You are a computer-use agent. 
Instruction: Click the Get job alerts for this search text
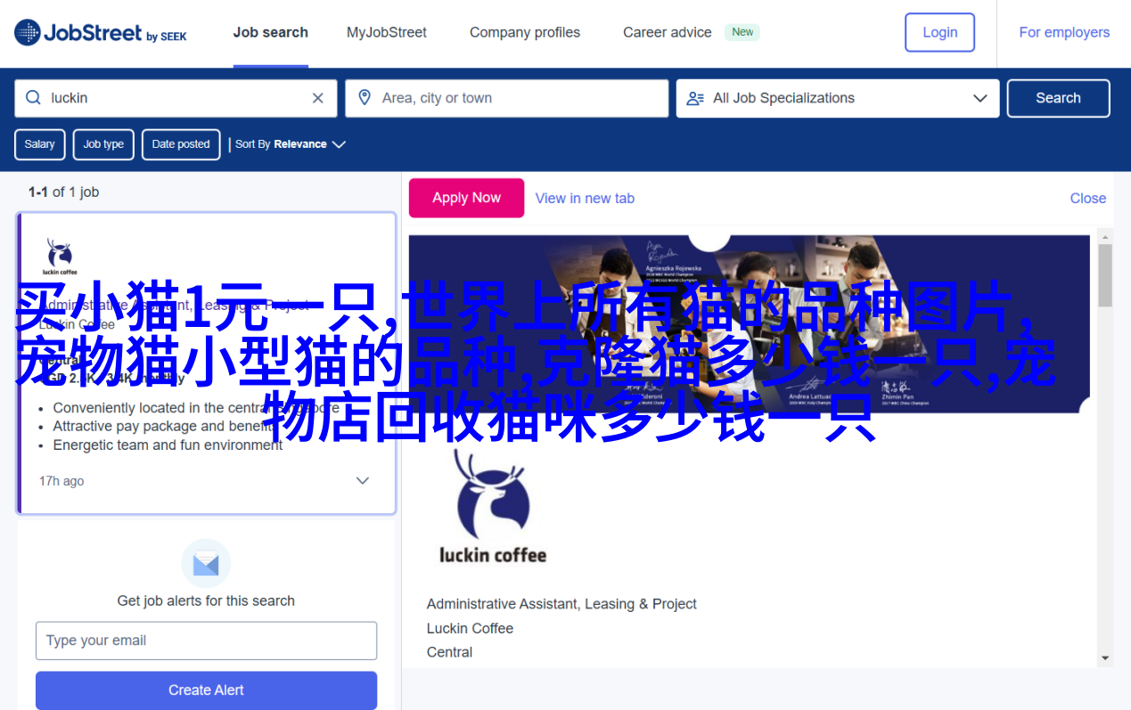pyautogui.click(x=206, y=600)
